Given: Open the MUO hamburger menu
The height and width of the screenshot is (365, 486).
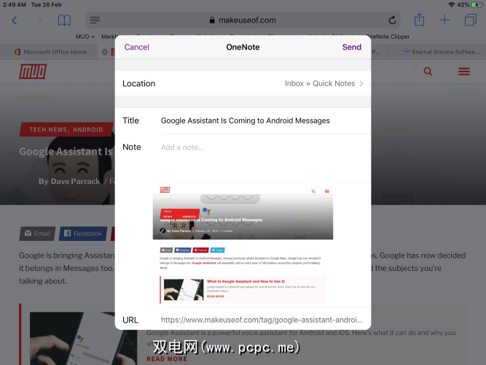Looking at the screenshot, I should click(x=464, y=72).
